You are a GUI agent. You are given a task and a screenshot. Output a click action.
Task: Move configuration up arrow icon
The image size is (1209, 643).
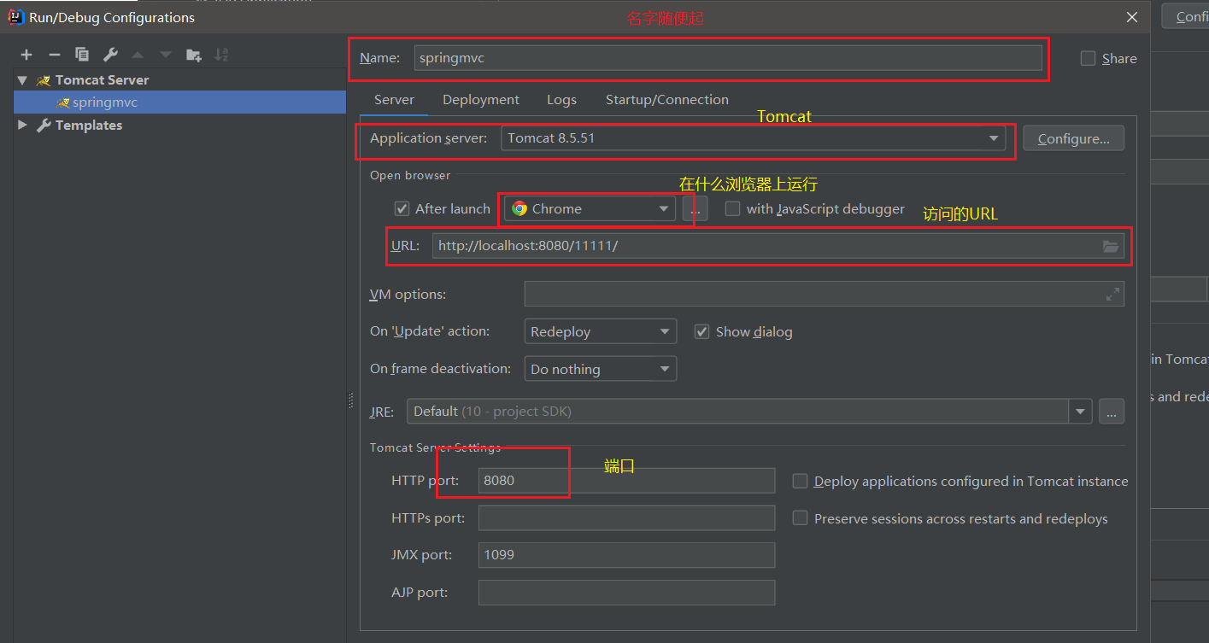pos(138,55)
